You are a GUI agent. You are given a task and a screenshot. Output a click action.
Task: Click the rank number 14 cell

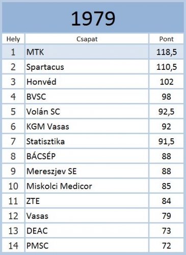[x=13, y=246]
